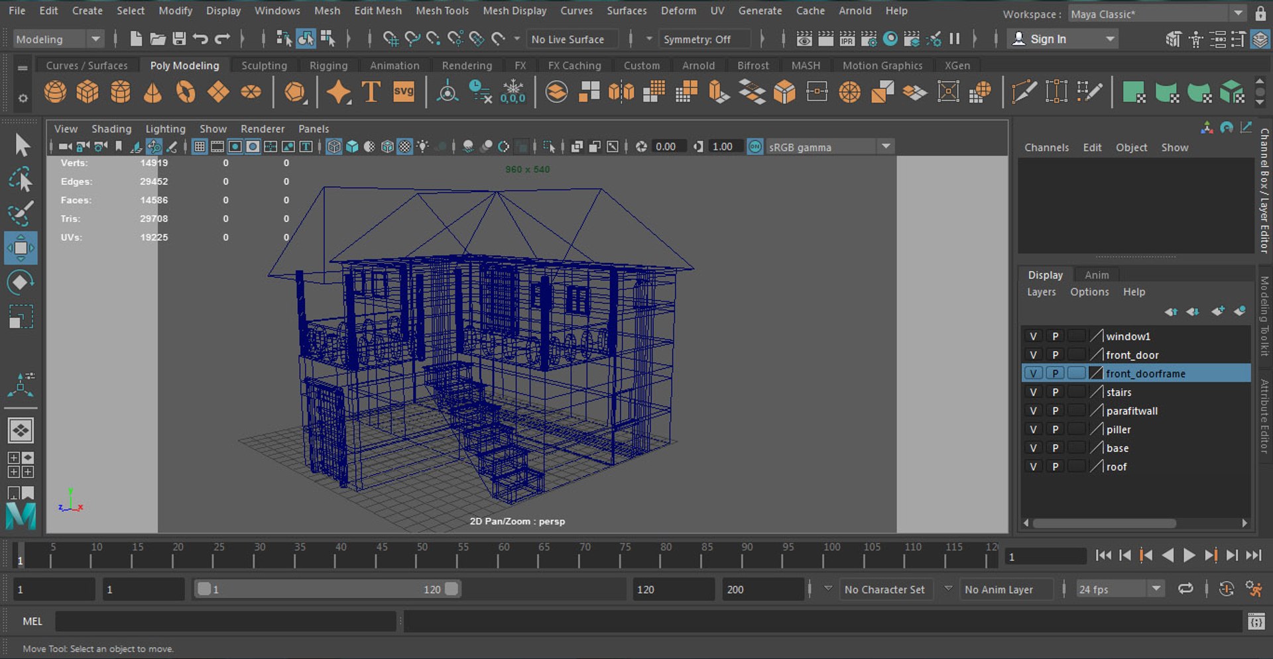This screenshot has width=1273, height=659.
Task: Open the sRGB gamma view transform dropdown
Action: pyautogui.click(x=830, y=147)
